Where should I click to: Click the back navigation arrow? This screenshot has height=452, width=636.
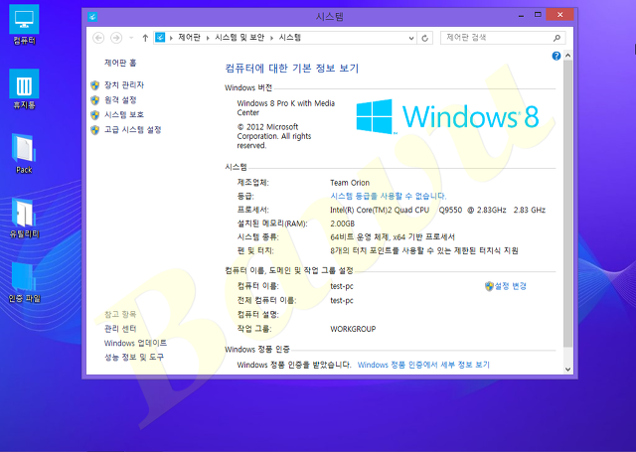click(98, 38)
